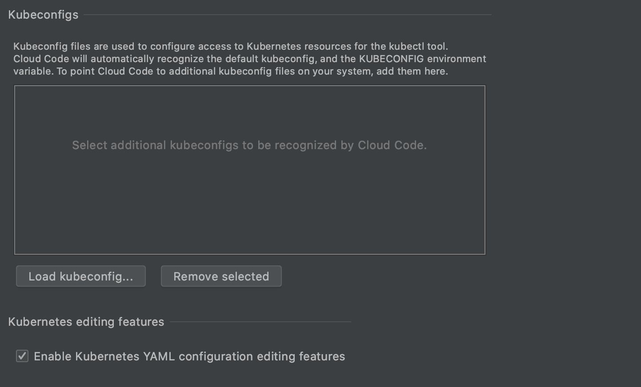Click the Kubernetes editing features divider

(x=260, y=322)
